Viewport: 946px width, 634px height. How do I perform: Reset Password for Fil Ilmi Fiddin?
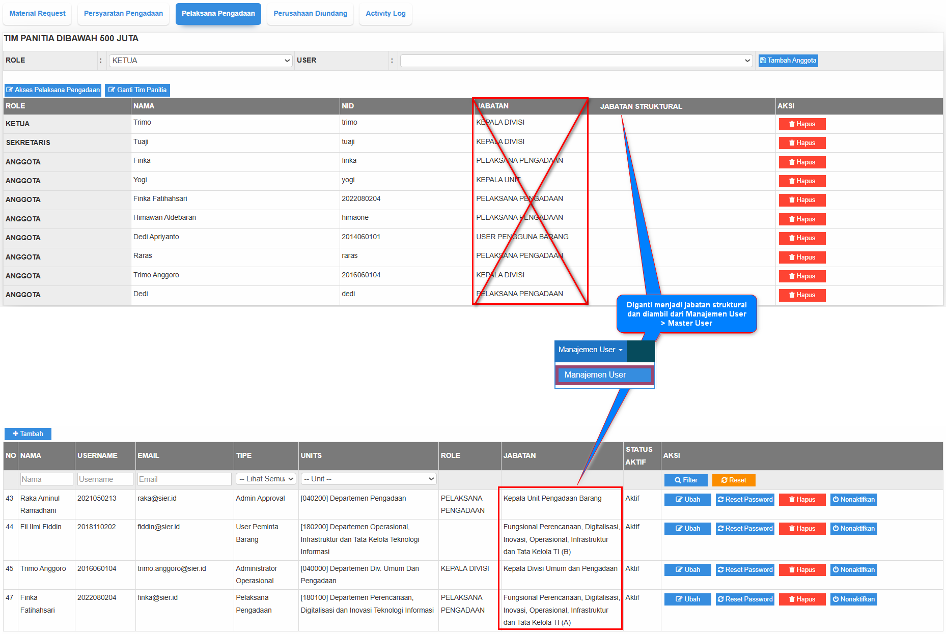[745, 529]
